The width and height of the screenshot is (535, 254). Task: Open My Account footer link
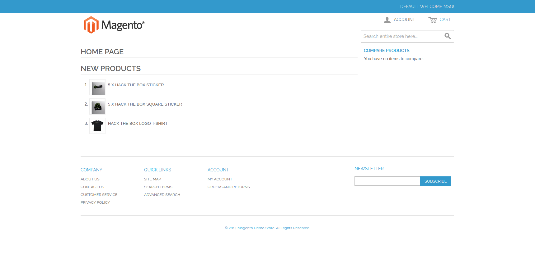220,179
